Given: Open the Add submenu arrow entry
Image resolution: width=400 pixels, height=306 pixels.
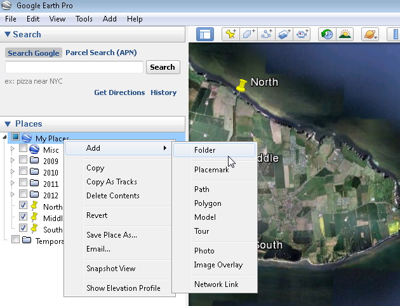Looking at the screenshot, I should (119, 148).
